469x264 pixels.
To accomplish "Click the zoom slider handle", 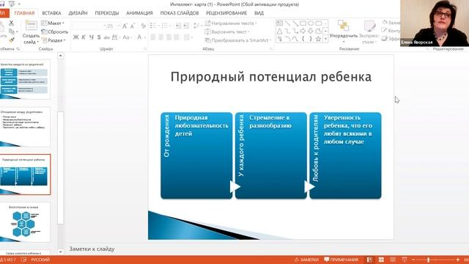I will click(x=429, y=260).
